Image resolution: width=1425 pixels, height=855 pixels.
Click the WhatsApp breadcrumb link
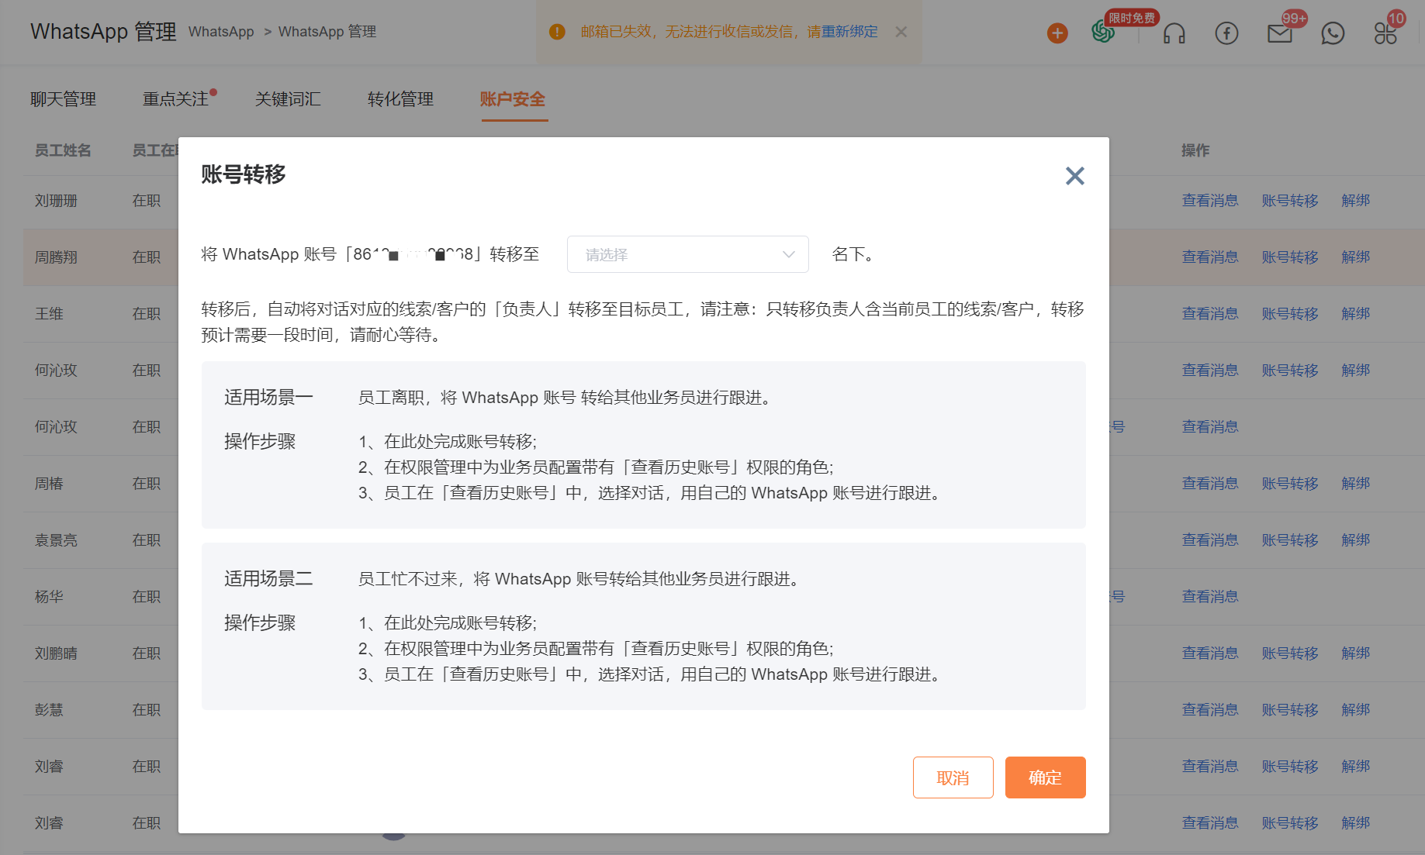point(221,32)
